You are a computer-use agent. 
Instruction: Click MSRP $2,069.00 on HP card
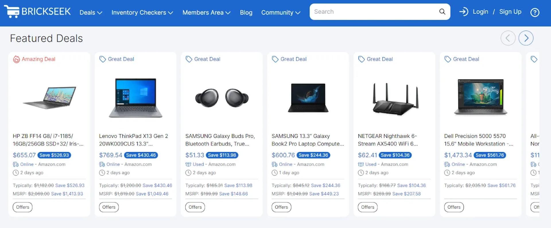click(x=31, y=194)
